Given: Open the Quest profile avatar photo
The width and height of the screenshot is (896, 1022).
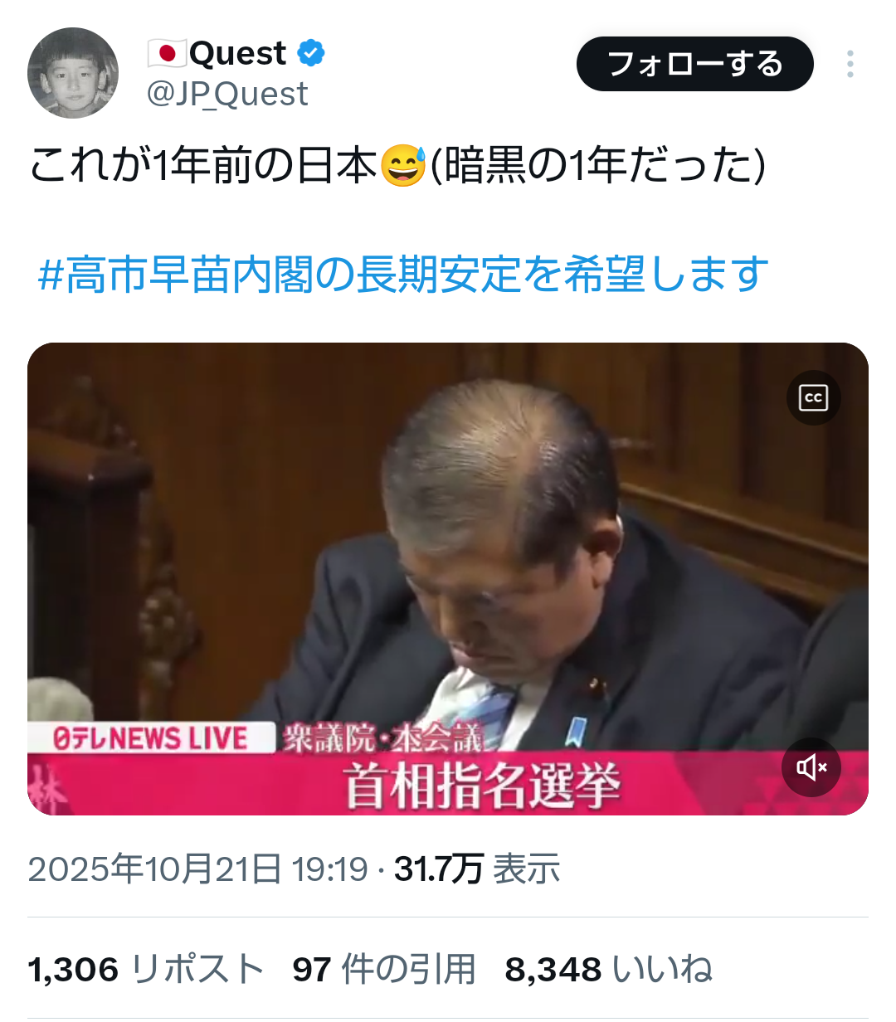Looking at the screenshot, I should tap(73, 73).
